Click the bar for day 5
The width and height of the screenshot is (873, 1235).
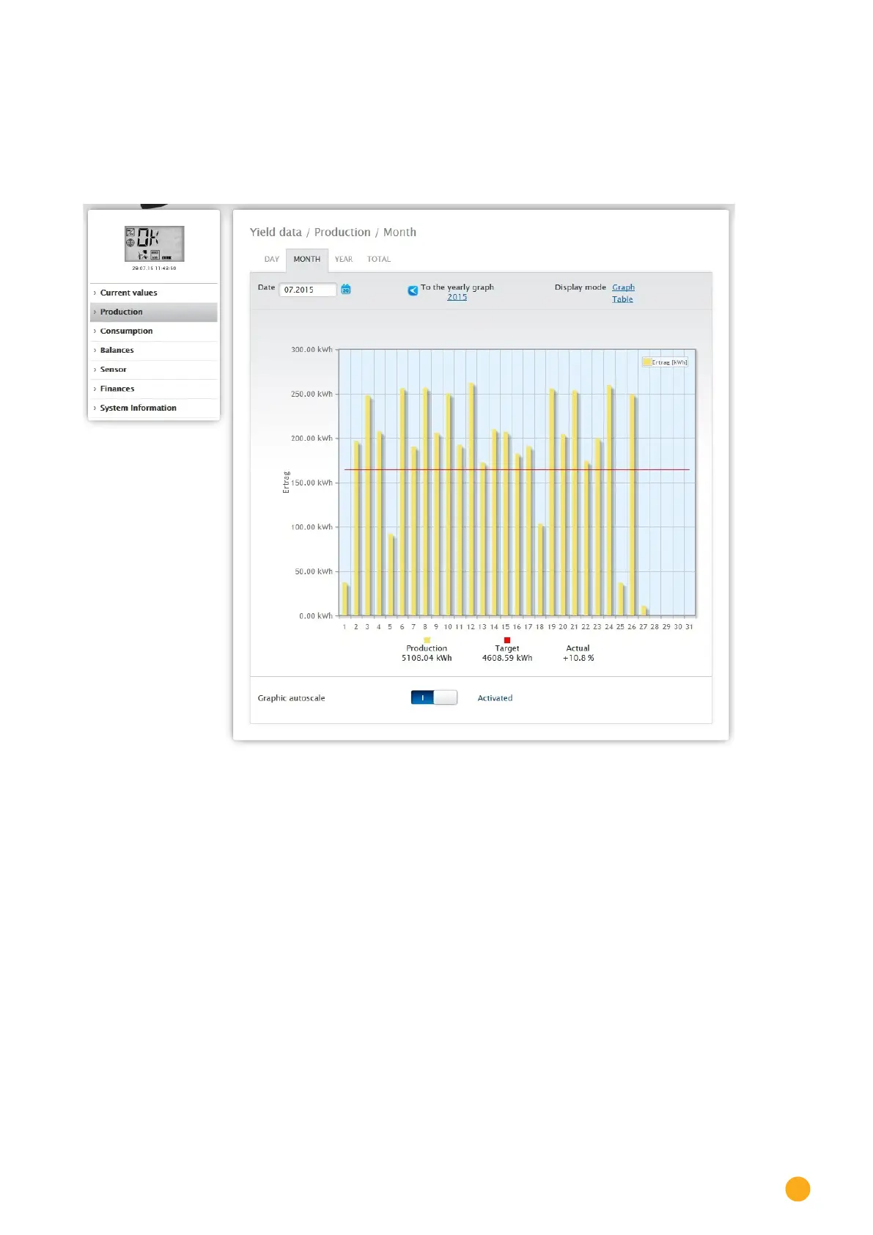[x=391, y=575]
